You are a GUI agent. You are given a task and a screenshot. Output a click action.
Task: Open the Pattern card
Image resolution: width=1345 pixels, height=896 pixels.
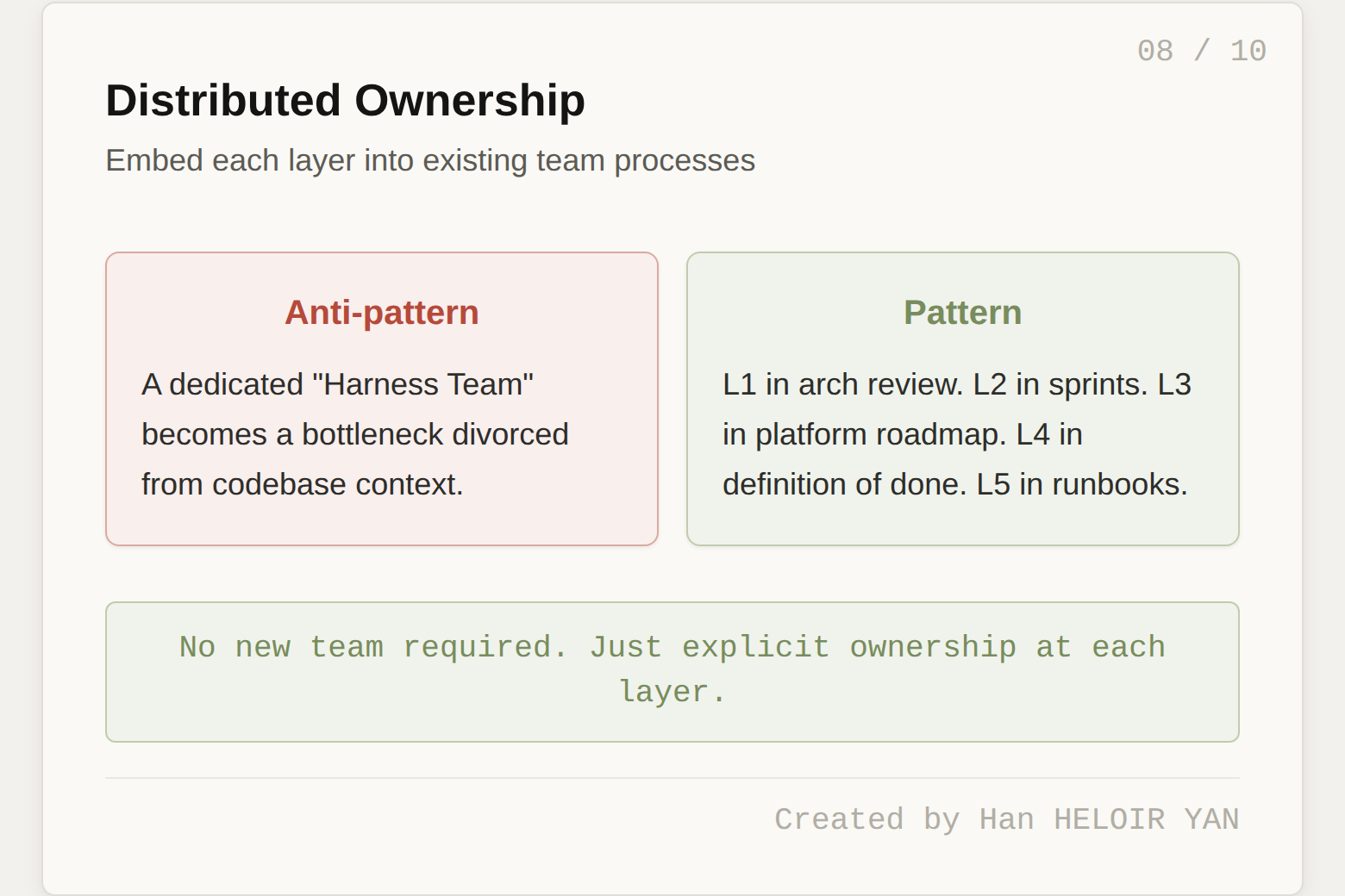pos(962,396)
